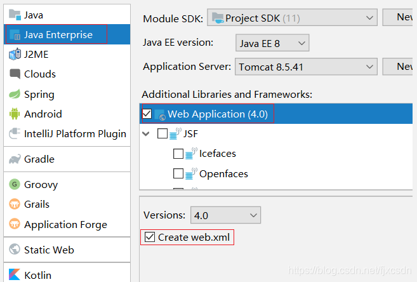Click New button next to Application Server
The width and height of the screenshot is (417, 282).
click(x=397, y=67)
